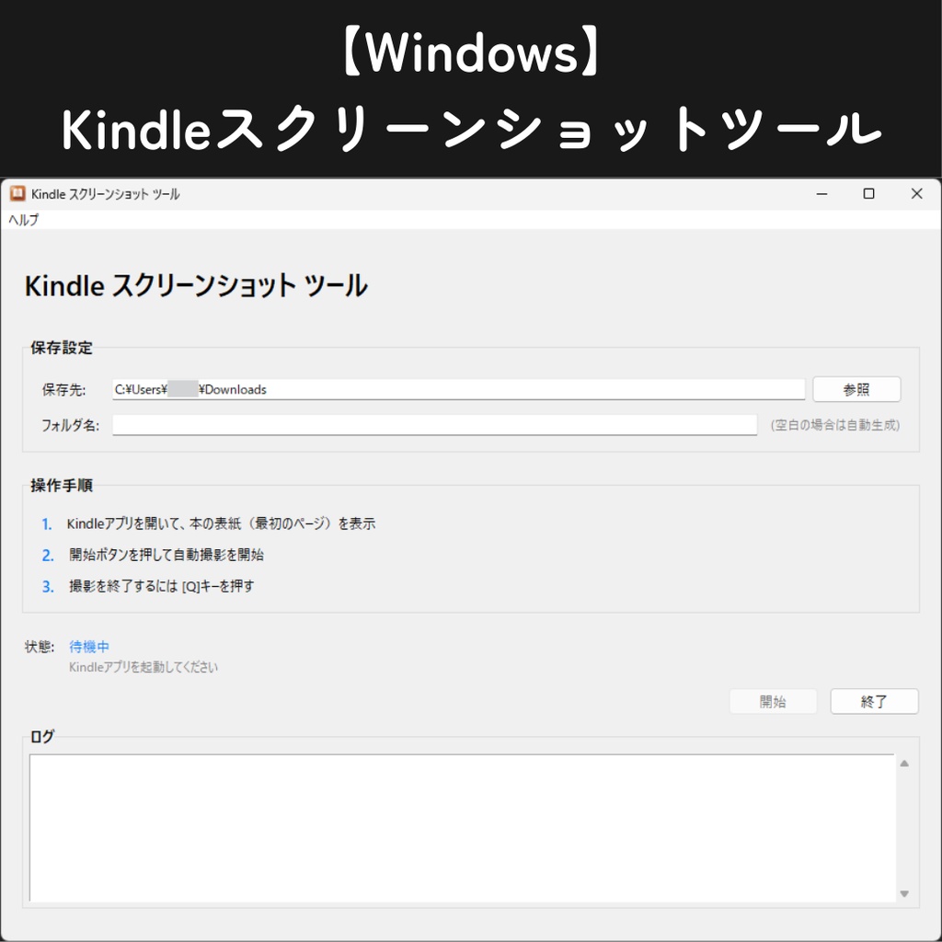Click the text 'Kindleアプリを起動してください'
This screenshot has height=942, width=942.
tap(143, 667)
